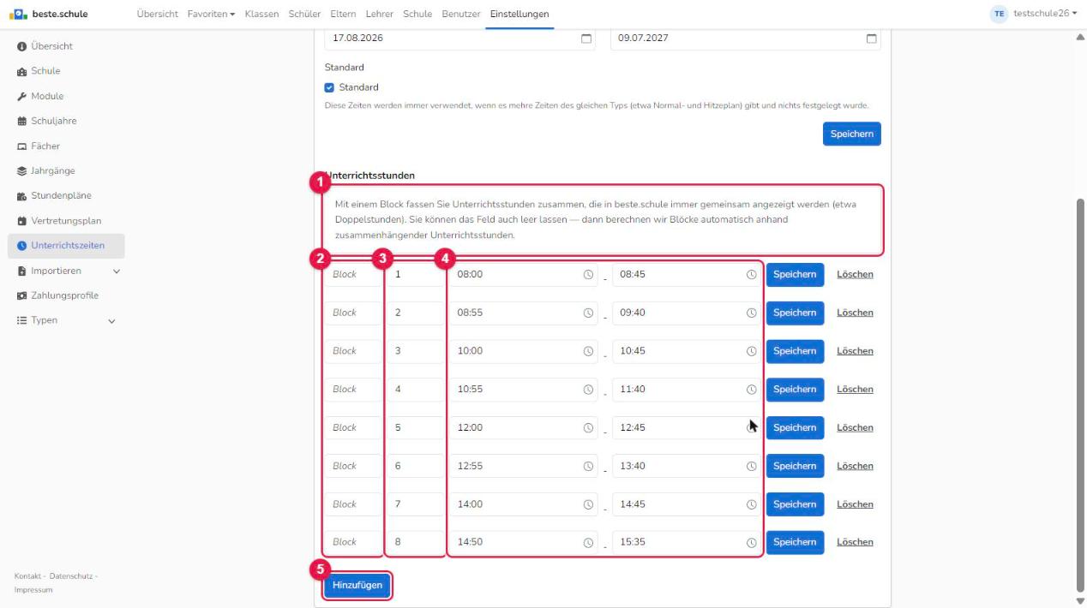Expand the Importieren sidebar submenu

117,271
